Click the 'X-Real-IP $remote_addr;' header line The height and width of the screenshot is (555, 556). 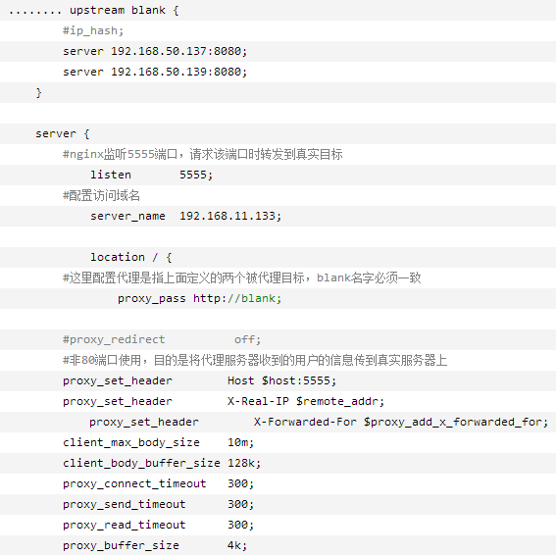224,401
